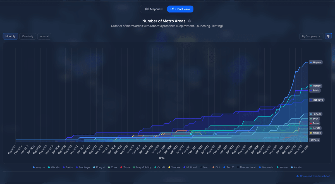Viewport: 335px width, 184px height.
Task: Click the Number of Metro Areas title
Action: tap(164, 21)
